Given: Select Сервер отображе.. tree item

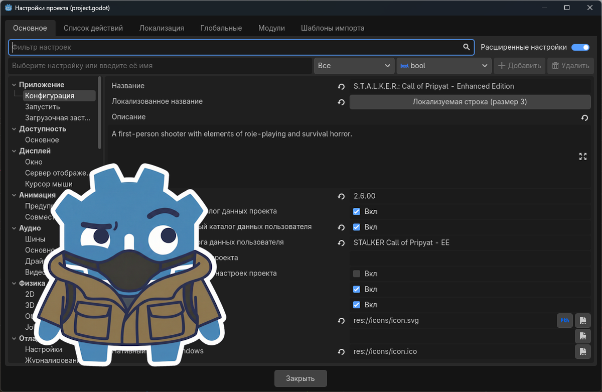Looking at the screenshot, I should coord(58,173).
